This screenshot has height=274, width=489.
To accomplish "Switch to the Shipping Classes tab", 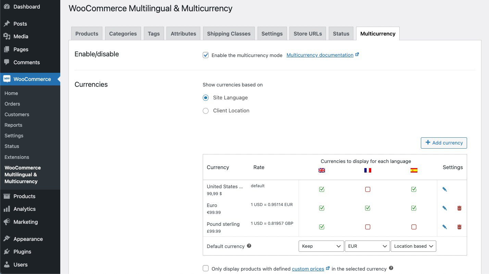I will (228, 33).
